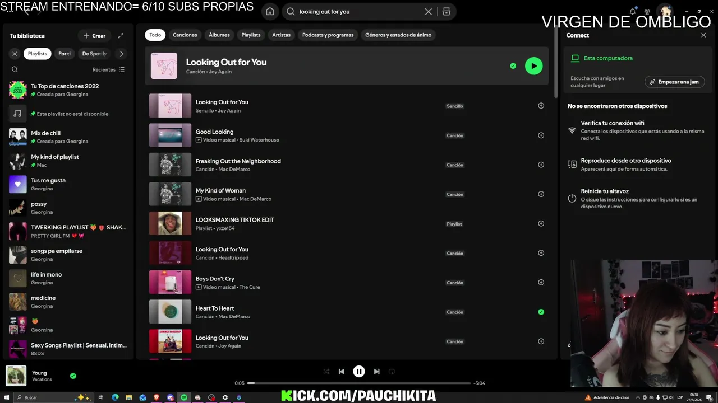Image resolution: width=718 pixels, height=403 pixels.
Task: Add Freaking Out the Neighborhood to liked songs
Action: tap(541, 165)
